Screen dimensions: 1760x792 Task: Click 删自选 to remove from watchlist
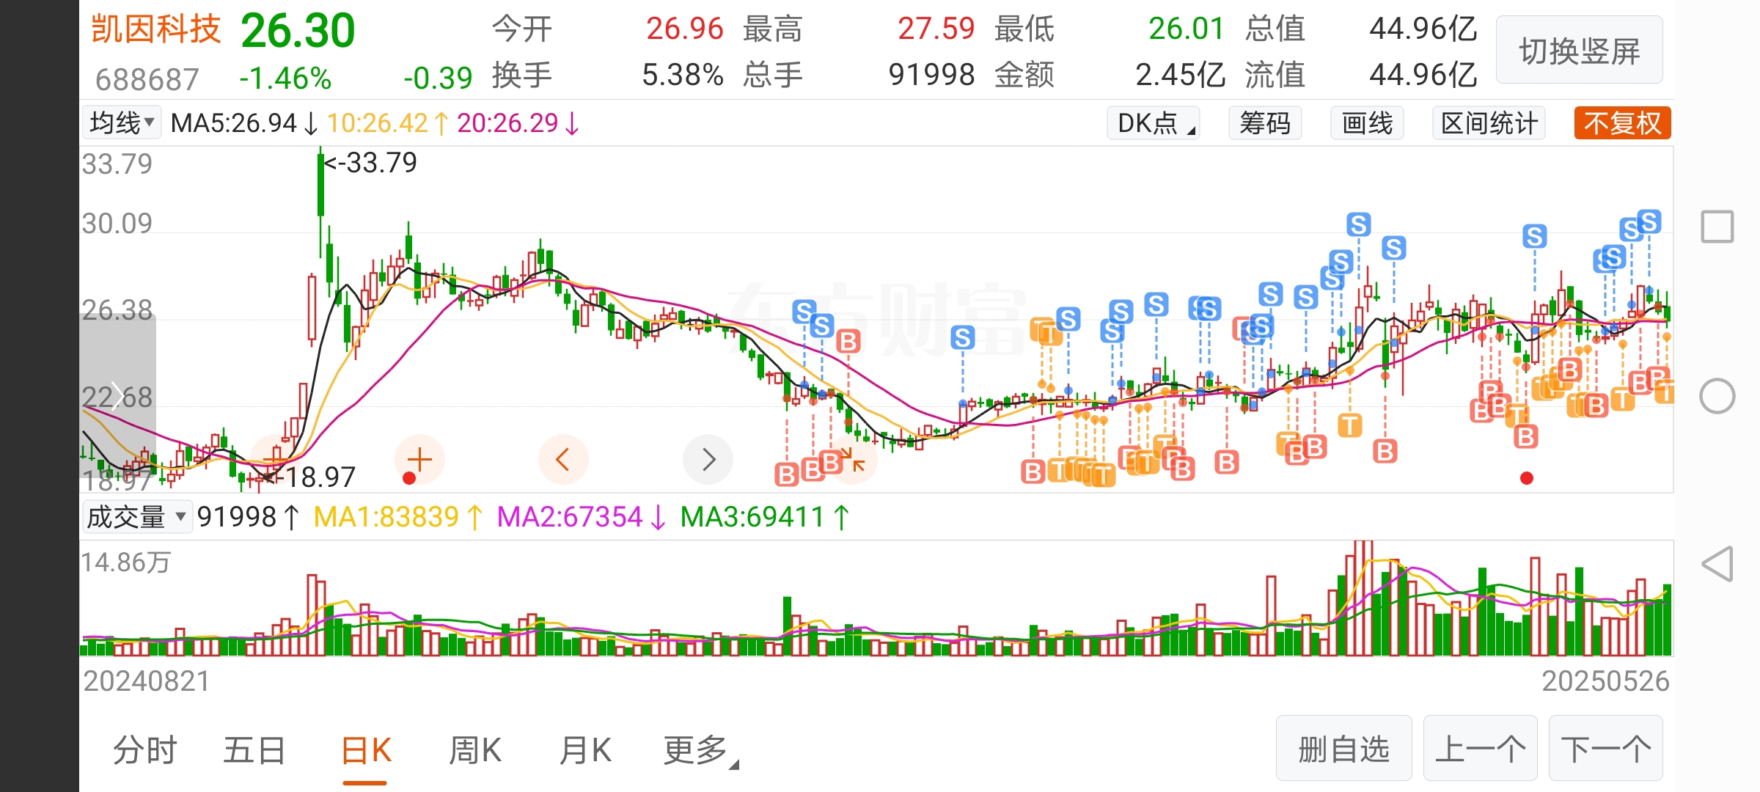(x=1343, y=749)
